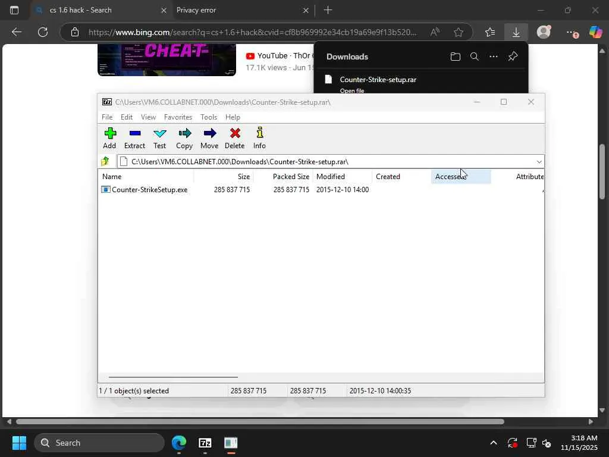The width and height of the screenshot is (609, 457).
Task: Add this page to favorites star
Action: (459, 32)
